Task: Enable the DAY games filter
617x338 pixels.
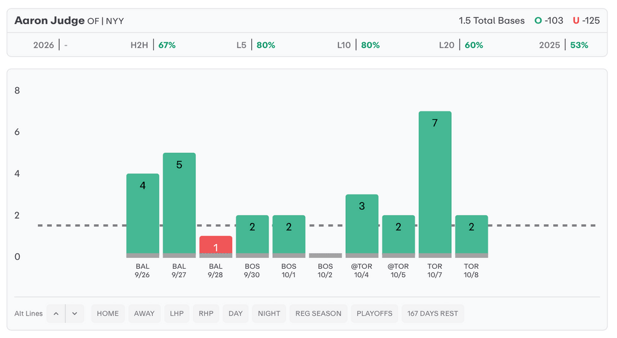Action: (236, 313)
